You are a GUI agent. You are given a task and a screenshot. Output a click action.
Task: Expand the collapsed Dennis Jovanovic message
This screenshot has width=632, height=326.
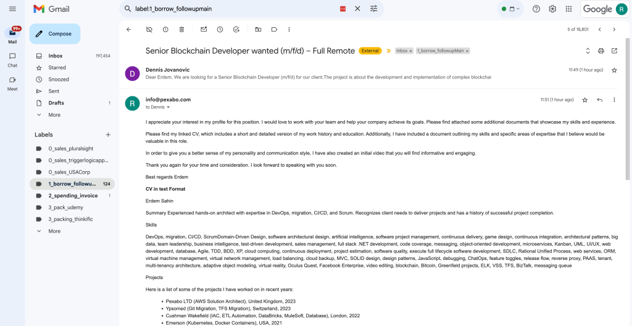(368, 73)
